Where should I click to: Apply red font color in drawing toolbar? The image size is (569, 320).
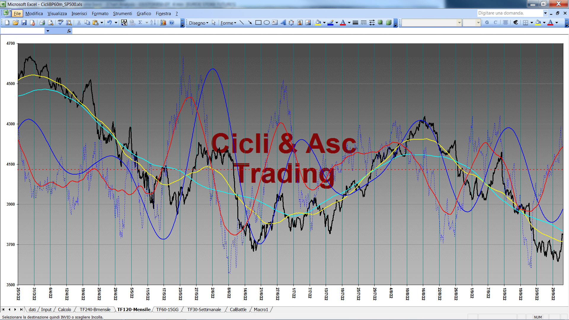click(343, 23)
